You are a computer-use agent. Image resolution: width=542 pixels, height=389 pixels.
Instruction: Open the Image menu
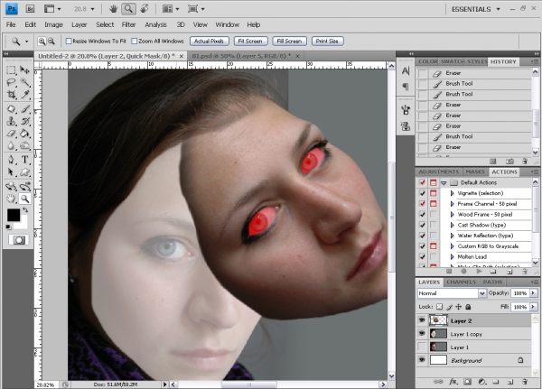53,24
